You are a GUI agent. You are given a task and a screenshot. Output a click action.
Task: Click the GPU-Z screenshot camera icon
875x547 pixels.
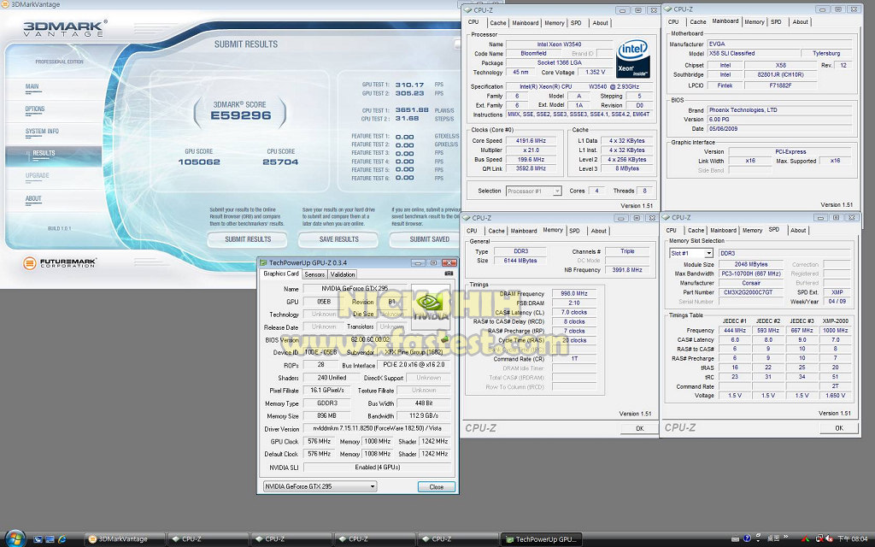click(x=449, y=274)
